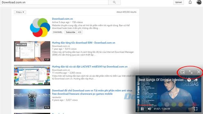Subscribe to the Download.com.vn channel
The width and height of the screenshot is (203, 114).
pos(71,32)
